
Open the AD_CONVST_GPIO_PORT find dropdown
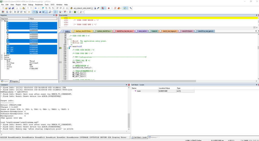coord(92,8)
